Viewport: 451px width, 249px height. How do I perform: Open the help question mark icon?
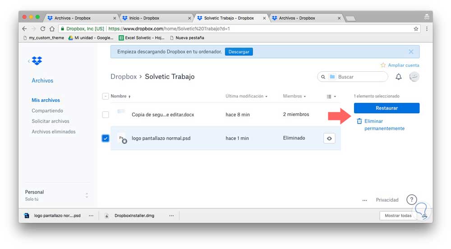(412, 199)
